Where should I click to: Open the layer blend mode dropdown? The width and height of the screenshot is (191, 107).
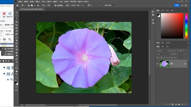(163, 54)
